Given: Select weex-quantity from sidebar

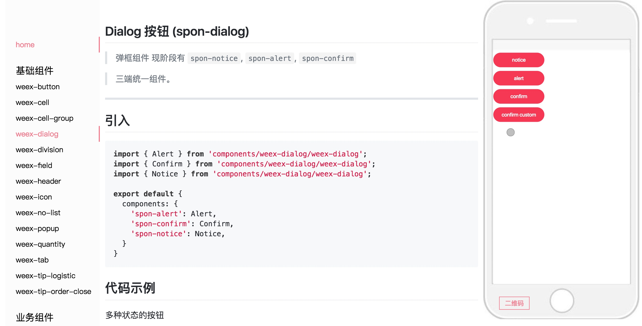Looking at the screenshot, I should click(x=40, y=244).
